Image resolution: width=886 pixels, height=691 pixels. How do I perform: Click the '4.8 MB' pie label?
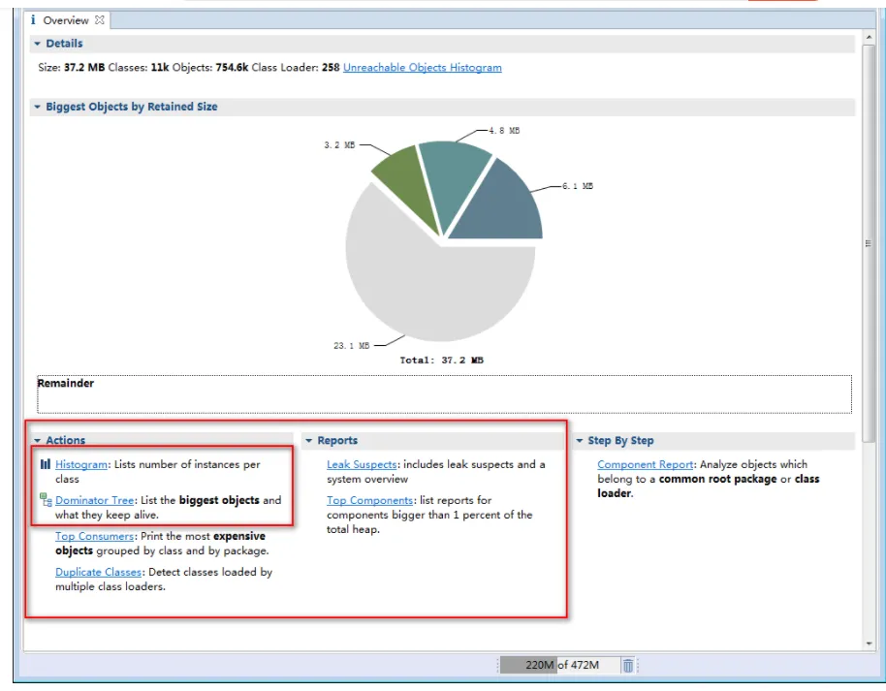tap(504, 131)
